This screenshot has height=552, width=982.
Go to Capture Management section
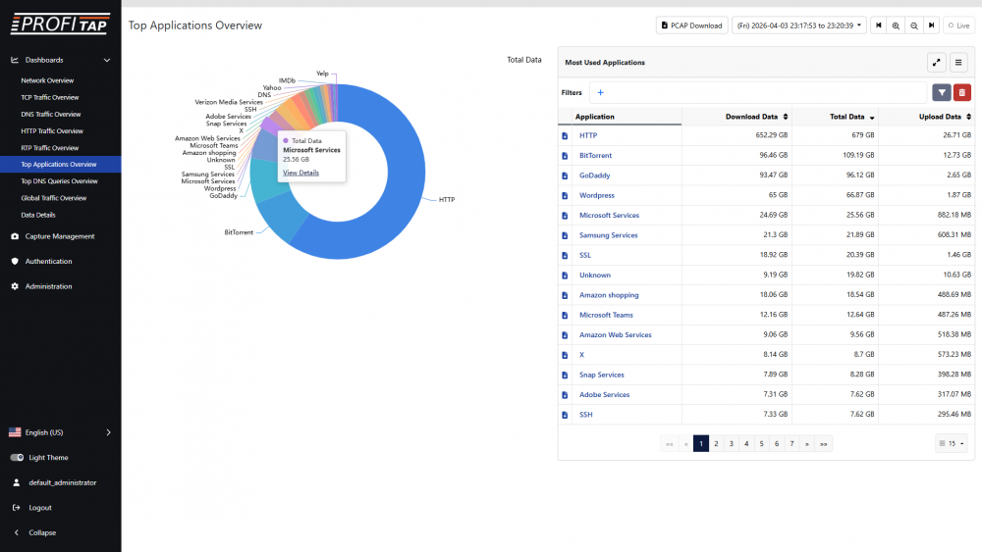[59, 236]
